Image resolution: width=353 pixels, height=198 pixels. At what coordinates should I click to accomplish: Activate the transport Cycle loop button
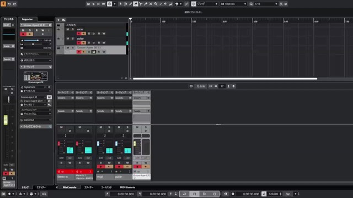(184, 194)
